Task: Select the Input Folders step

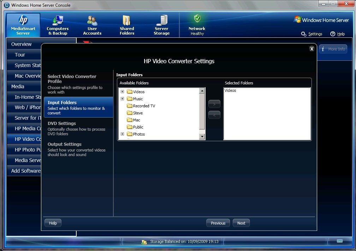Action: click(78, 107)
